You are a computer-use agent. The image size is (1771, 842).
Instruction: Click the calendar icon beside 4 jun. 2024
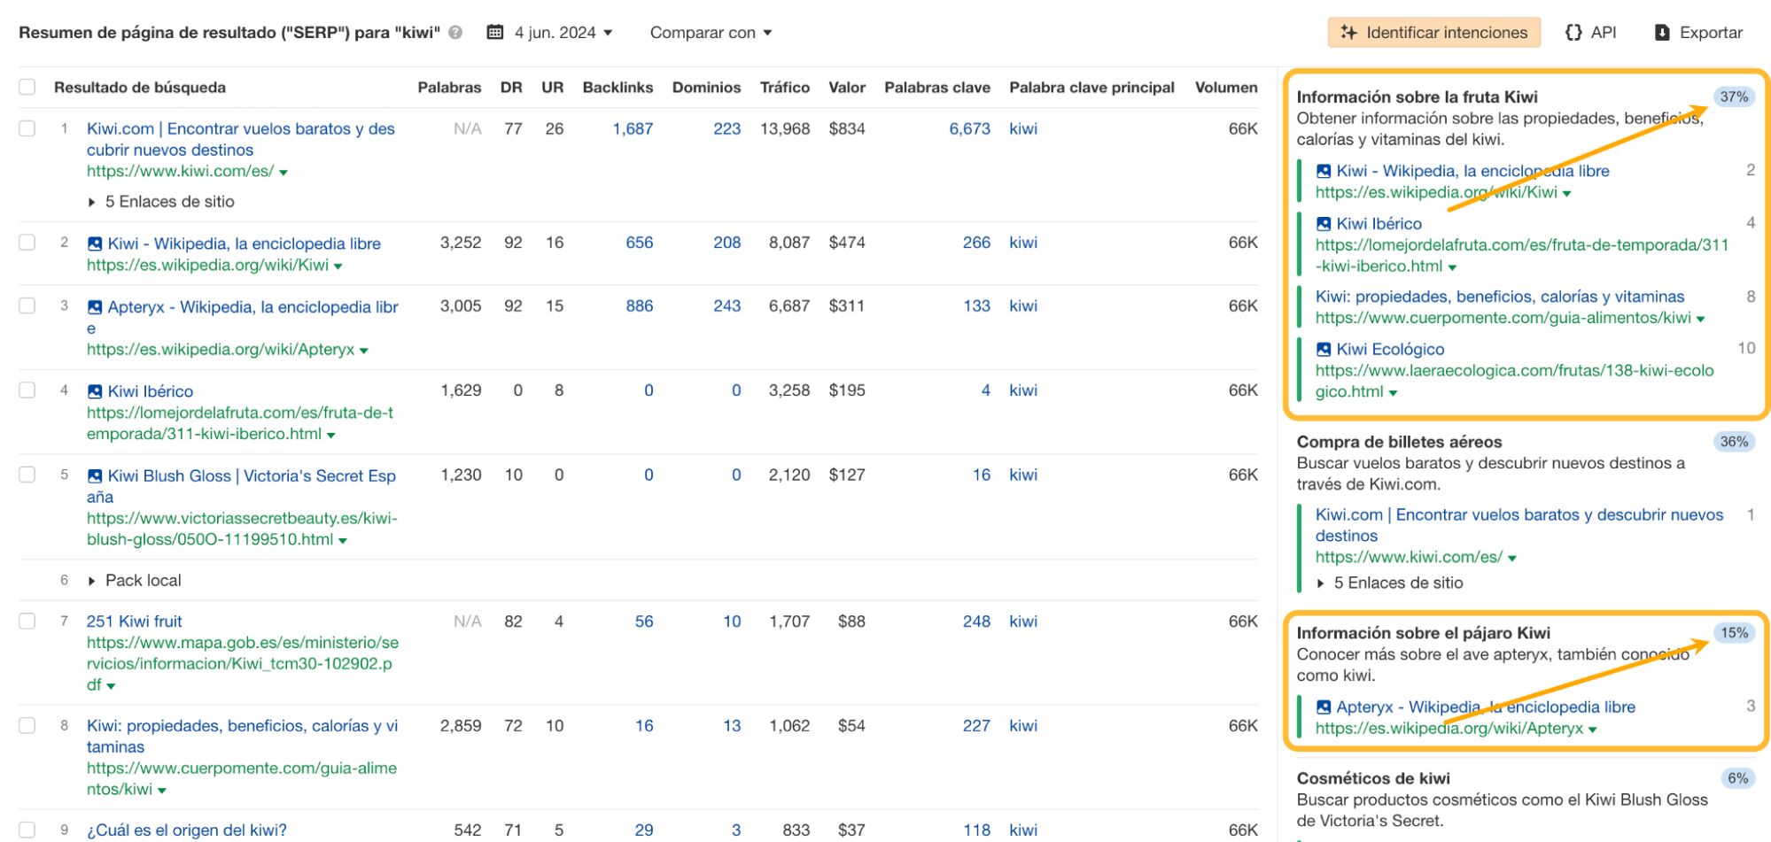[495, 33]
